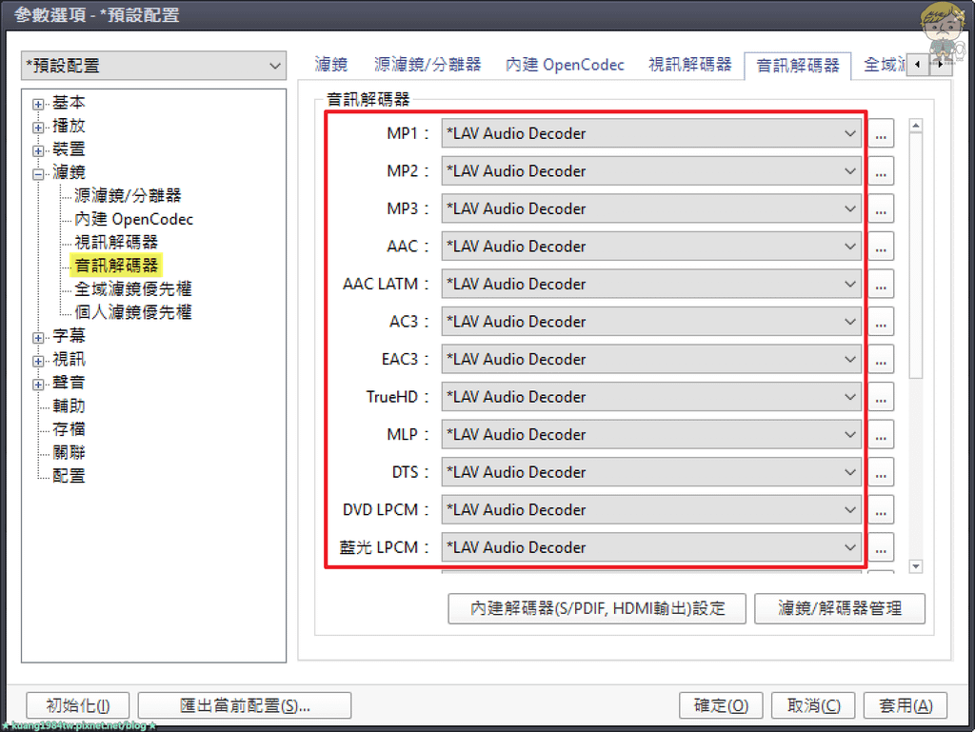Image resolution: width=975 pixels, height=732 pixels.
Task: Expand the 聲音 tree node
Action: pos(38,384)
